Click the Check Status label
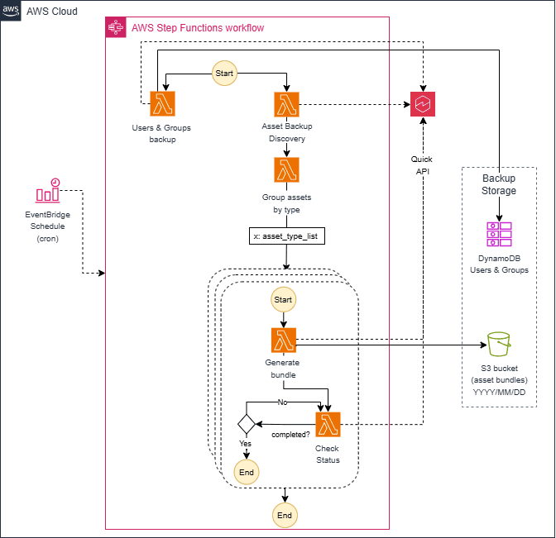The height and width of the screenshot is (538, 556). coord(328,454)
